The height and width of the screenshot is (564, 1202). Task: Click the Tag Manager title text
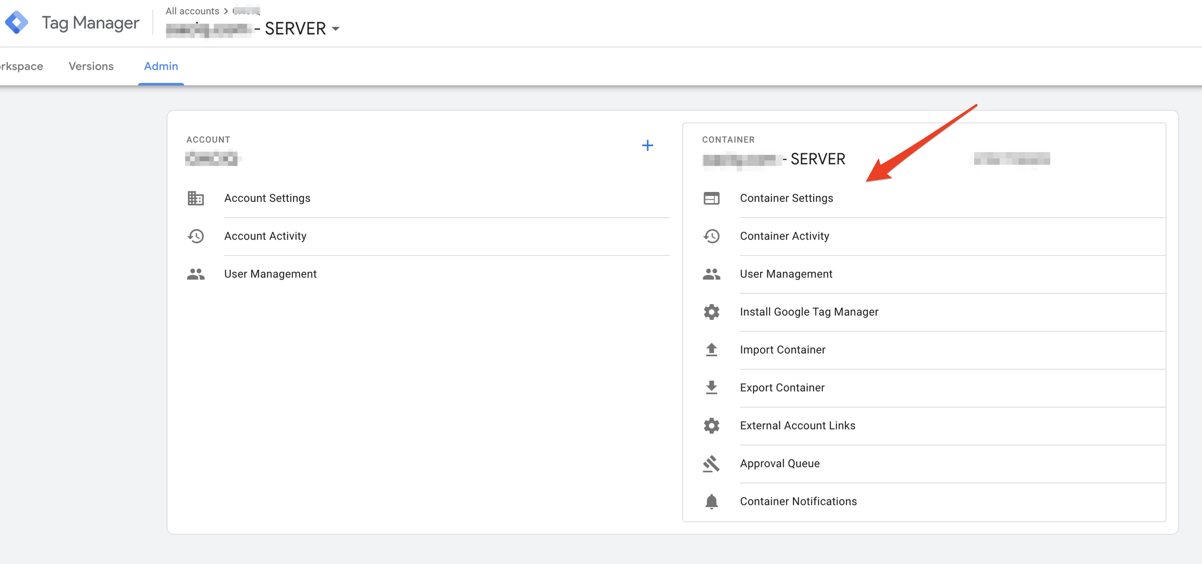90,23
